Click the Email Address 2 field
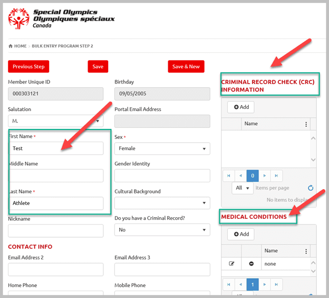Screen dimensions: 329x298 55,269
